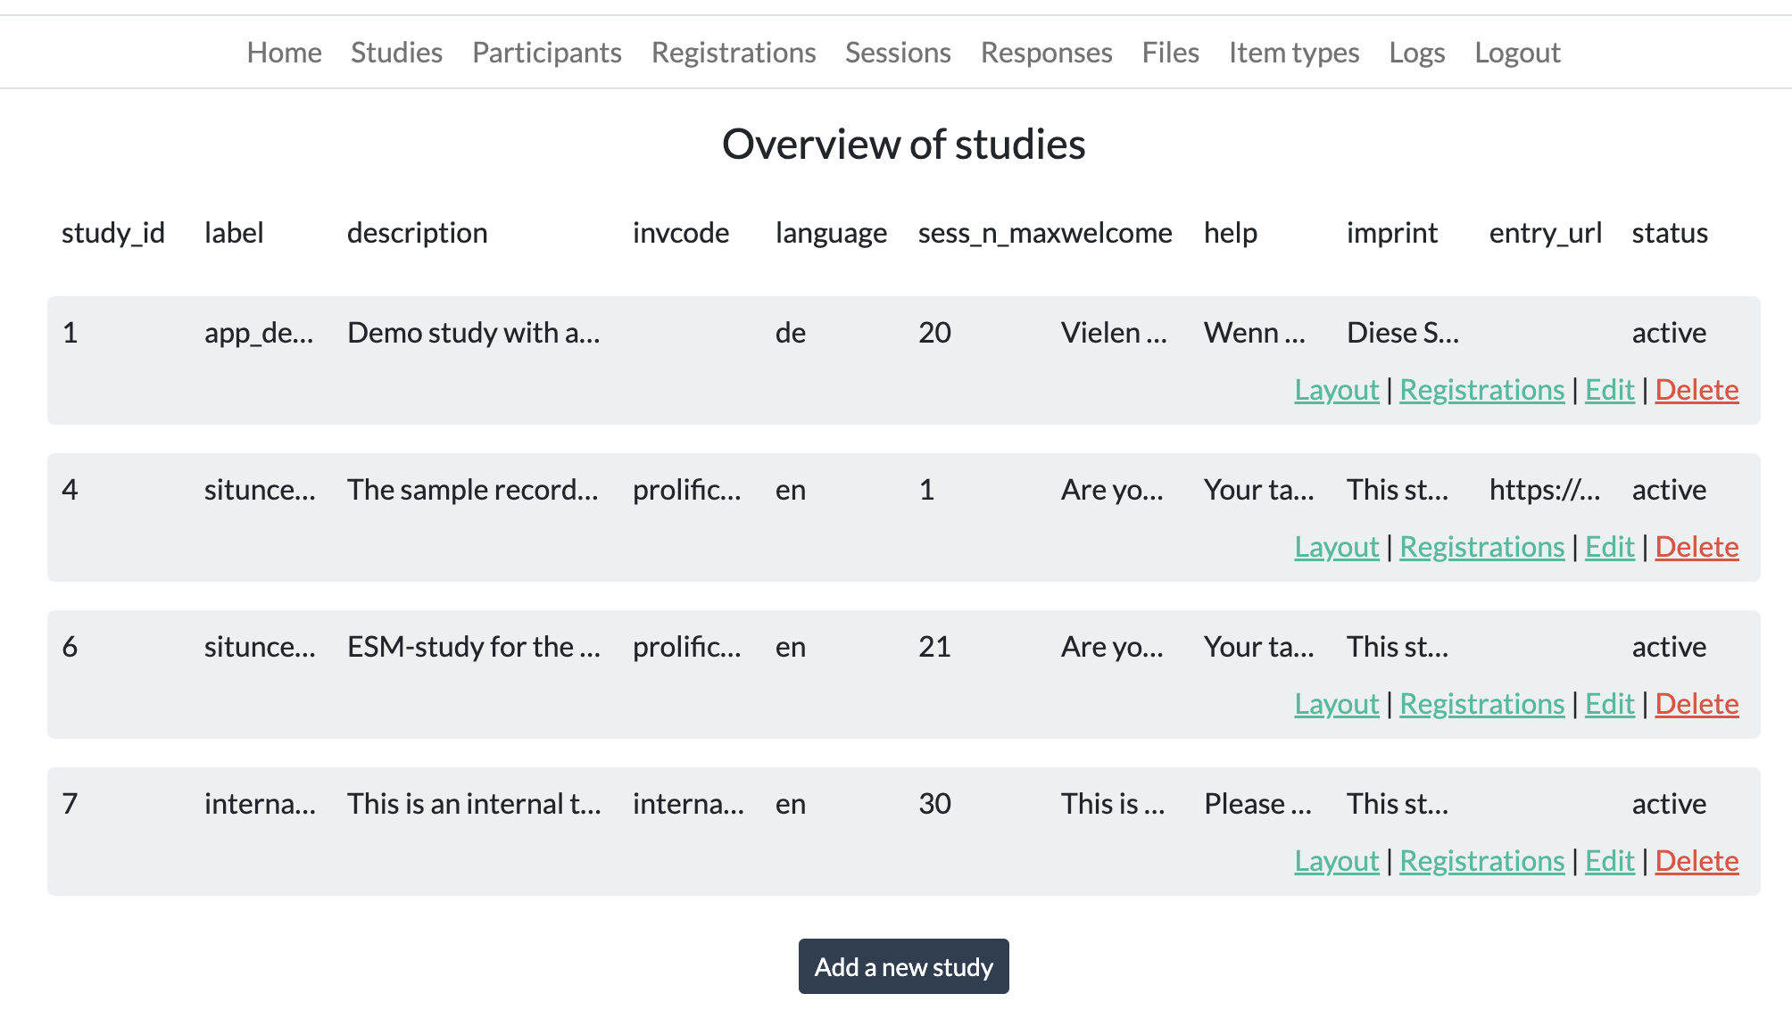View Registrations link for study 6
The height and width of the screenshot is (1035, 1792).
[1481, 704]
